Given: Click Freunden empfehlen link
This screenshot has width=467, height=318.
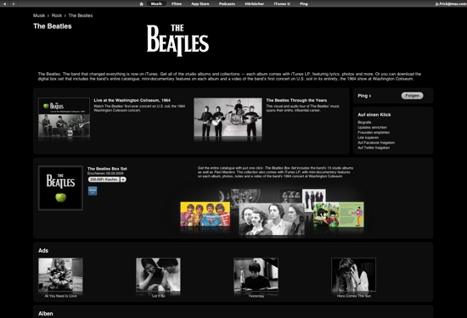Looking at the screenshot, I should 374,132.
